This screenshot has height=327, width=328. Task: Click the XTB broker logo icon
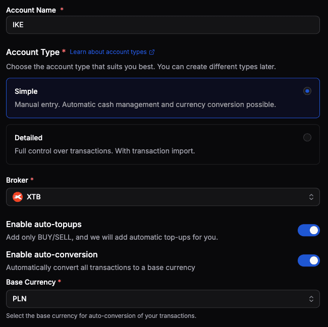click(x=18, y=197)
